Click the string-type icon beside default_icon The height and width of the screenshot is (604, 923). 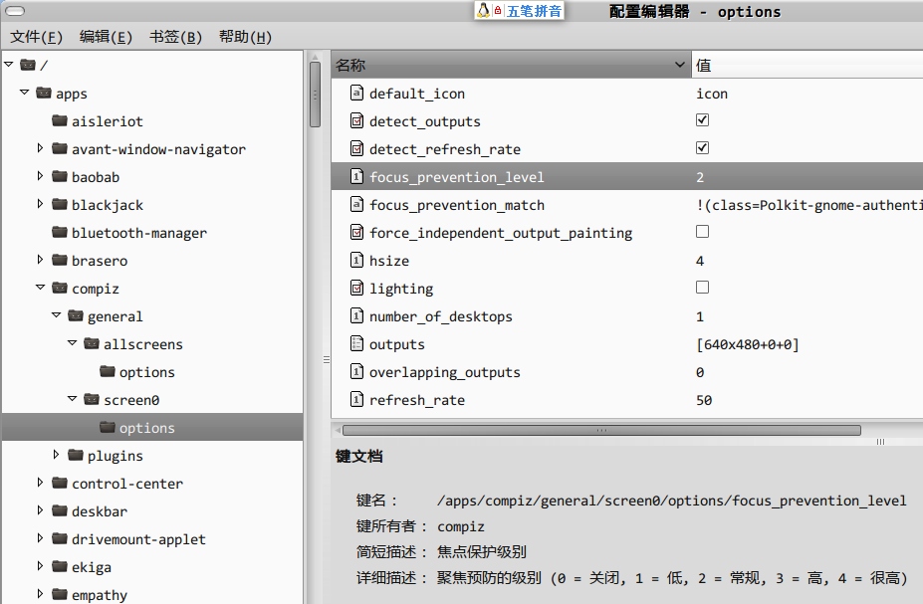356,93
